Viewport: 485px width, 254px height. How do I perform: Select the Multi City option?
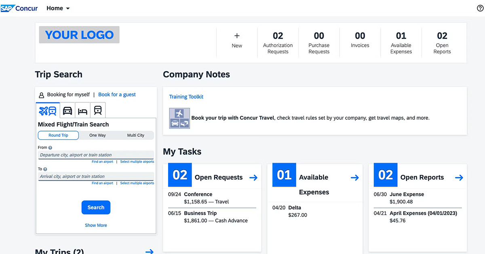(x=135, y=135)
